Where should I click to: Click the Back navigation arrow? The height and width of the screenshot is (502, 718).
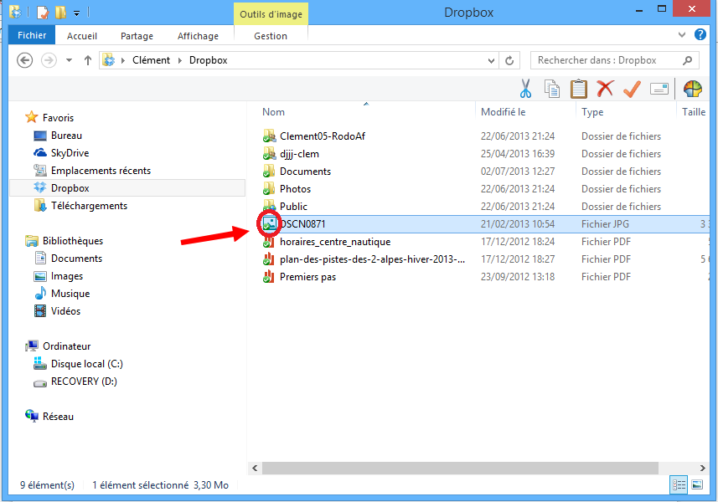[25, 60]
